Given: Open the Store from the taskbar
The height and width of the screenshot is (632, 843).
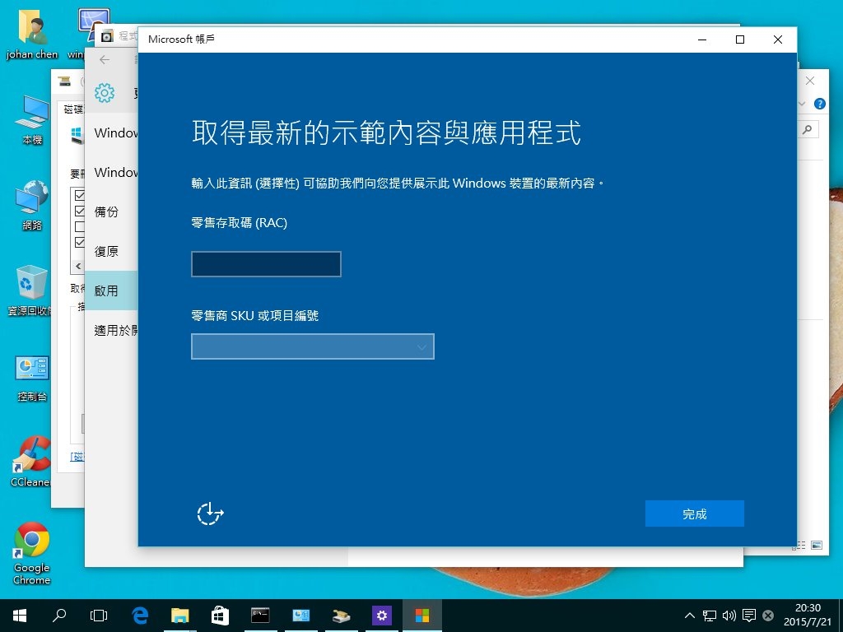Looking at the screenshot, I should click(221, 616).
